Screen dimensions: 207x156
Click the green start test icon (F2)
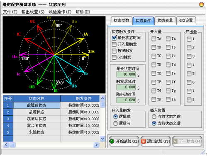(112, 141)
